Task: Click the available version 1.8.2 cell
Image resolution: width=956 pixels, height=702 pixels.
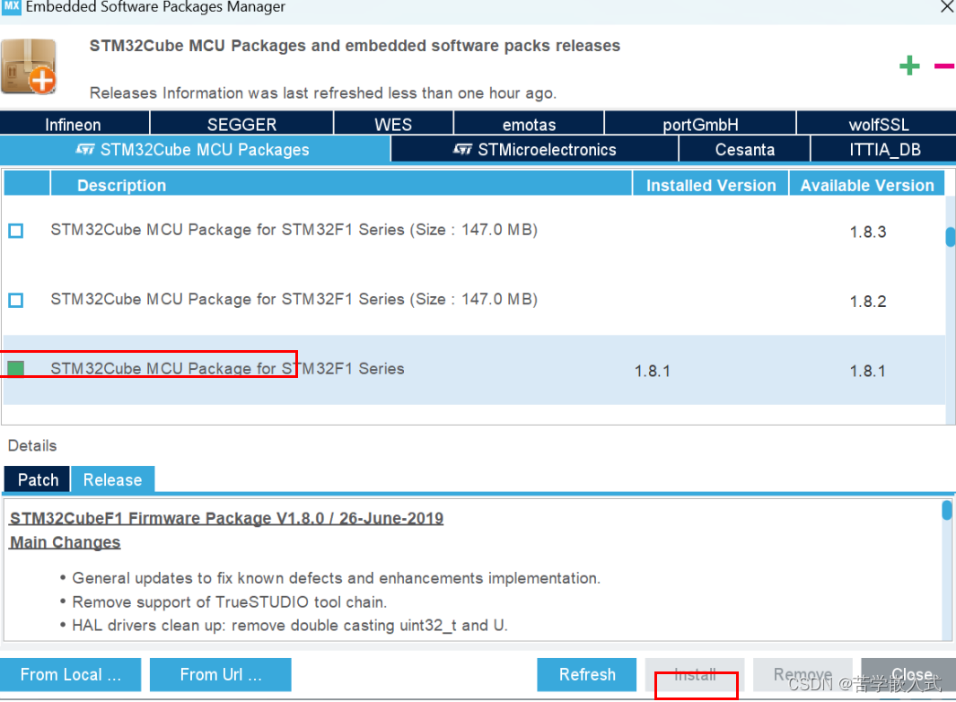Action: pyautogui.click(x=868, y=302)
